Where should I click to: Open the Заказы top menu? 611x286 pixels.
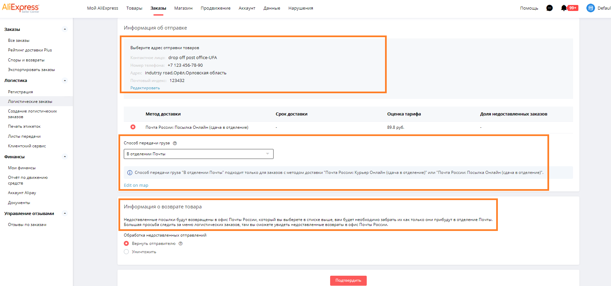click(158, 8)
